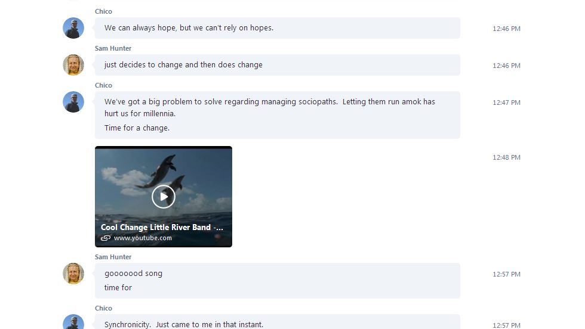Select 'Synchronicity. Just came to me' message
This screenshot has height=329, width=585.
pyautogui.click(x=184, y=324)
